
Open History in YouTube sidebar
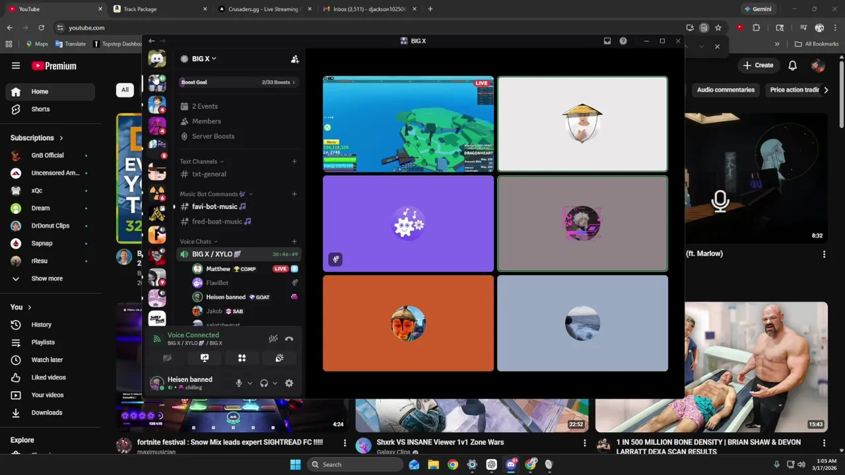[50, 325]
